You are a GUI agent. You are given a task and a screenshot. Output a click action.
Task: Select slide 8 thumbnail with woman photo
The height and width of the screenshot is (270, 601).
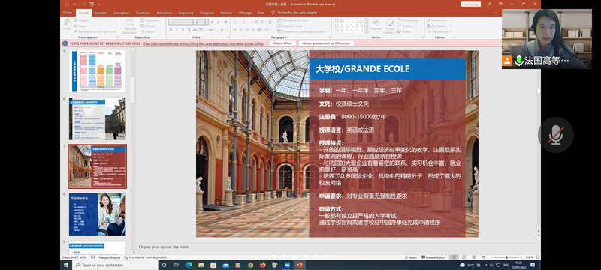click(98, 214)
